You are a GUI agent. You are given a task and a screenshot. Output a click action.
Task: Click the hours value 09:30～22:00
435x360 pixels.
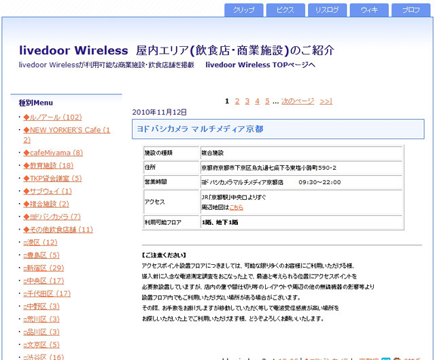click(319, 182)
